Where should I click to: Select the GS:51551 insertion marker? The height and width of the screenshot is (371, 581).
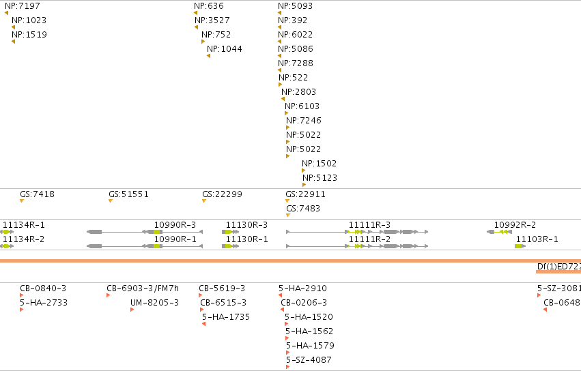(x=111, y=201)
